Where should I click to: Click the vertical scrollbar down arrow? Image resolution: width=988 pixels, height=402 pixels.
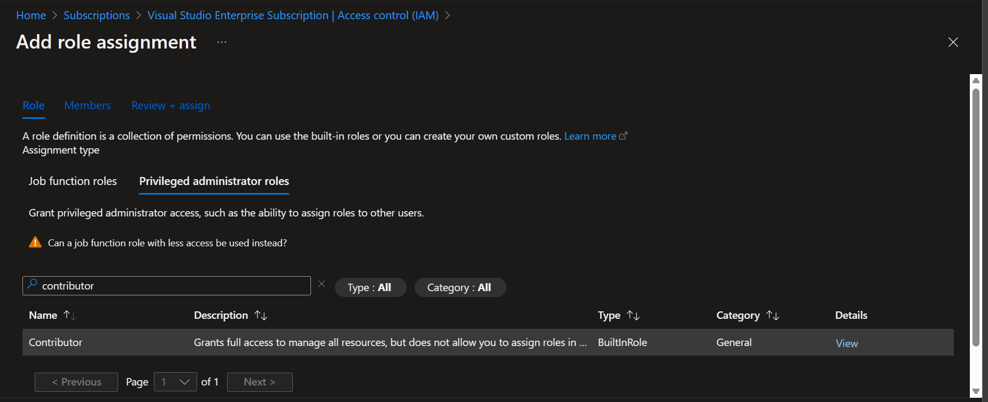976,392
